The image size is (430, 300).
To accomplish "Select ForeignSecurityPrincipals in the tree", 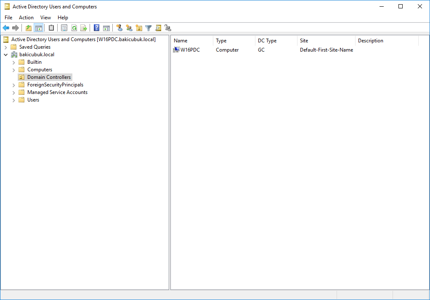I will 55,85.
